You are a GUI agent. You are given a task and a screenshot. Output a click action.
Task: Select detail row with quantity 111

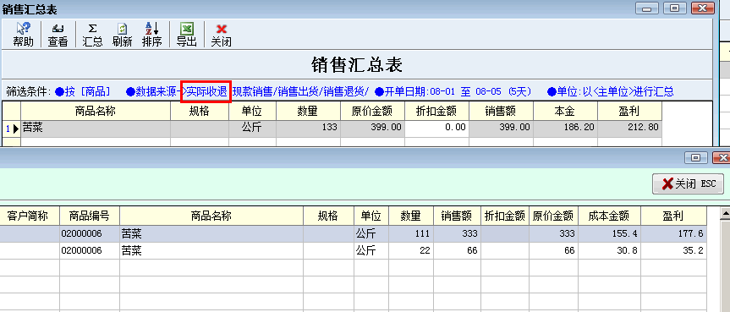(x=353, y=233)
